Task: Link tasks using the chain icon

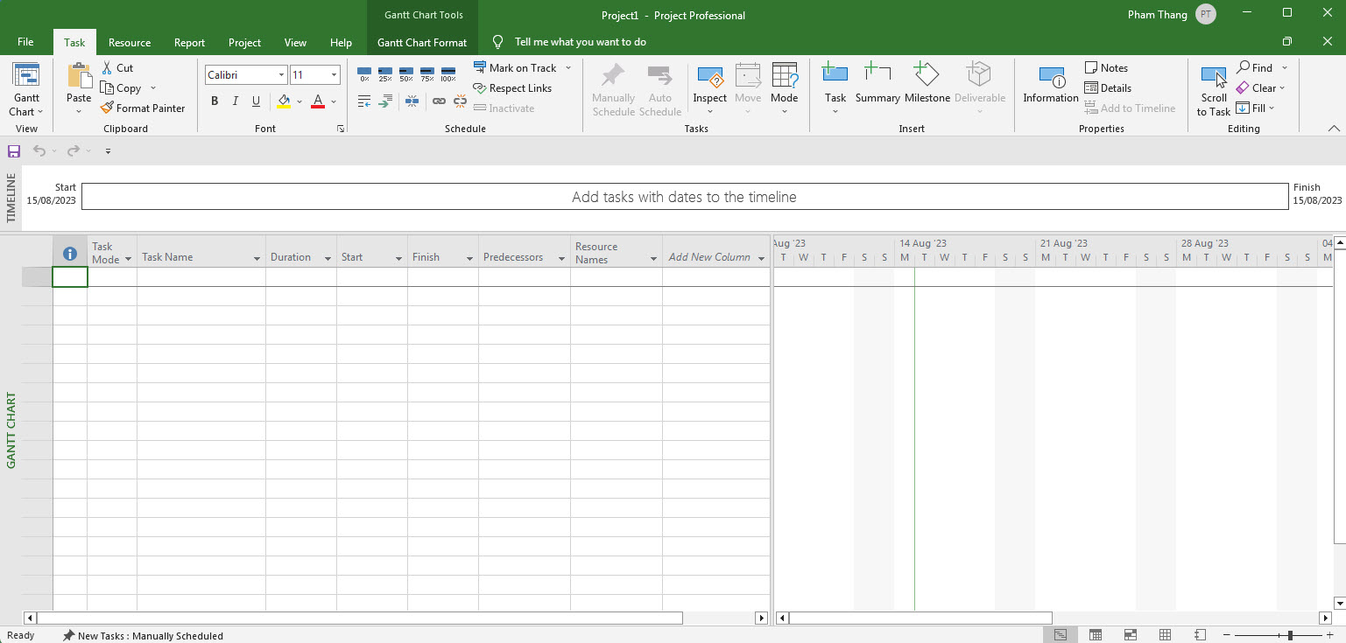Action: point(439,101)
